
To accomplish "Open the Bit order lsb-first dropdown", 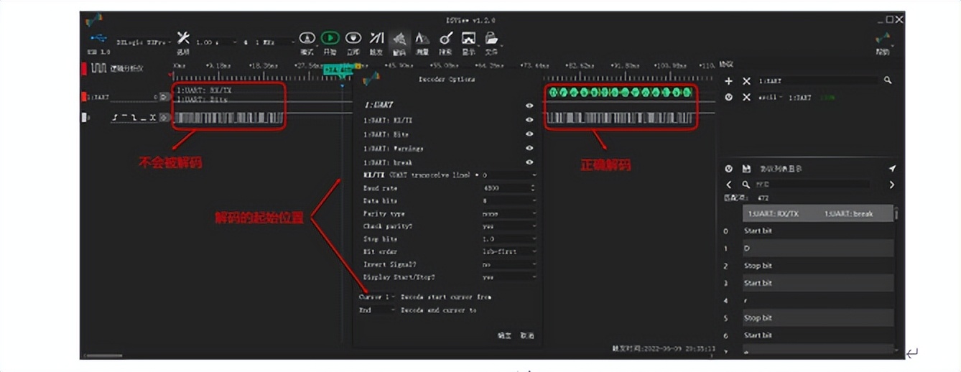I will click(509, 251).
